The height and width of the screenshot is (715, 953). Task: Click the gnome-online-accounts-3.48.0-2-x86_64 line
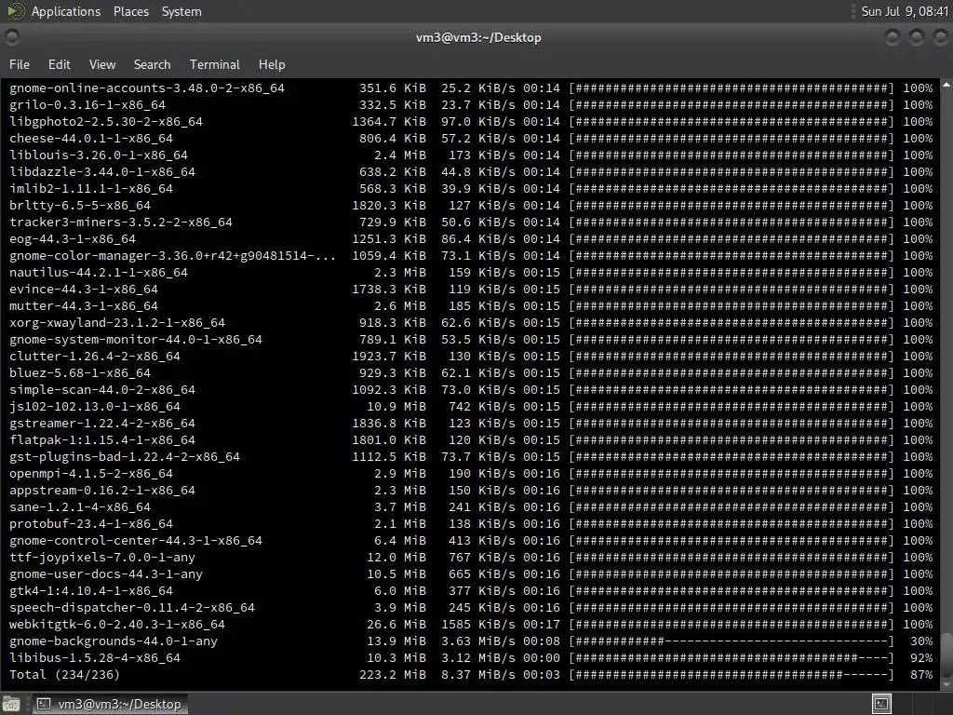tap(471, 88)
